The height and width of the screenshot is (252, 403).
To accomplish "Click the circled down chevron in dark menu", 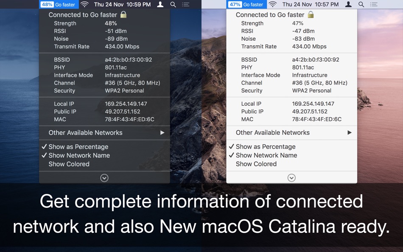I will click(104, 178).
